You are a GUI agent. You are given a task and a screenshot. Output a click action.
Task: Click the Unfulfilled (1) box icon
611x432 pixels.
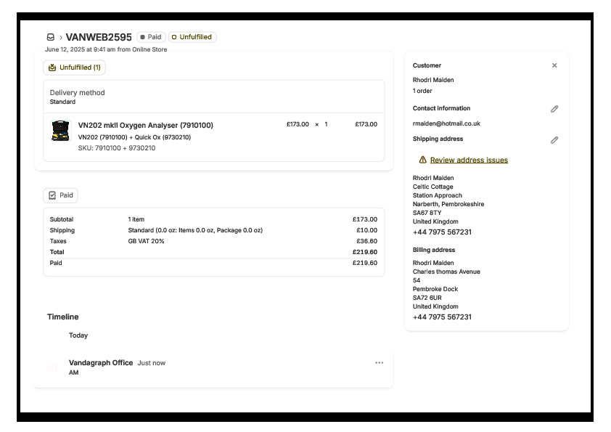[52, 68]
